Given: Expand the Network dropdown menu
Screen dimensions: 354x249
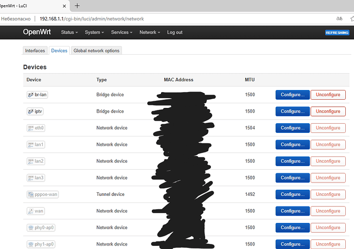Looking at the screenshot, I should [150, 32].
